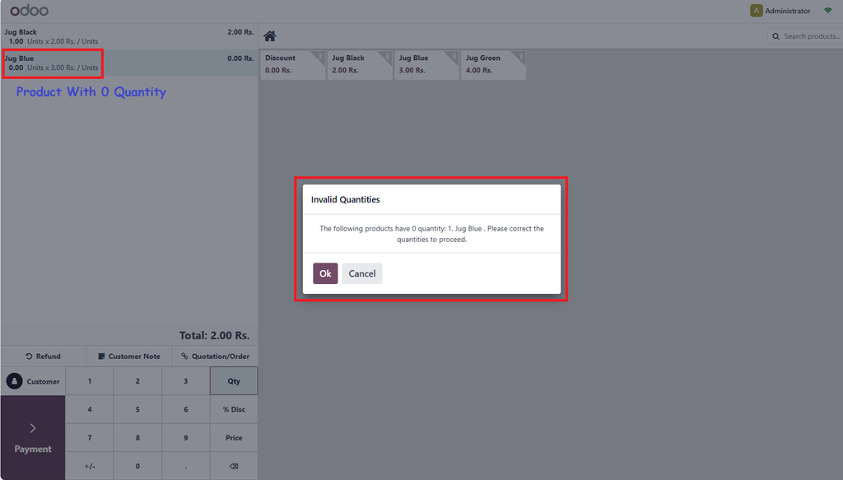
Task: Open the Administrator user menu
Action: [x=780, y=10]
